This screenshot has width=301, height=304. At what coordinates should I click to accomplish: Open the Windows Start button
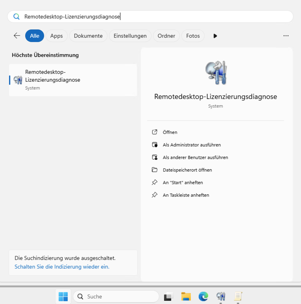(63, 297)
